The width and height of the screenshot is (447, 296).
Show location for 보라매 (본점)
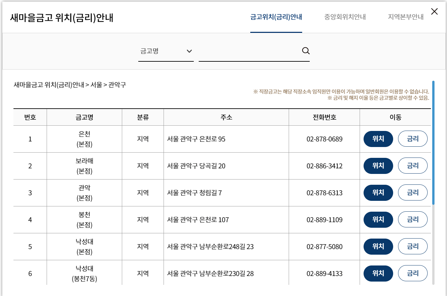378,166
